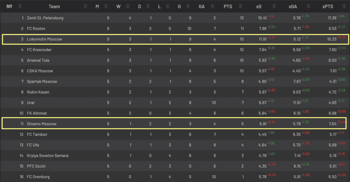This screenshot has width=350, height=182.
Task: Open the FC Rostov team link
Action: pos(36,28)
